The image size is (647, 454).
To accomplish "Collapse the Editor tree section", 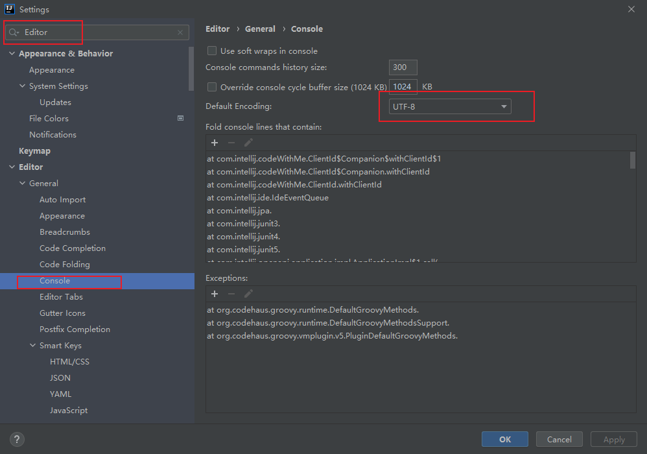I will (x=12, y=167).
